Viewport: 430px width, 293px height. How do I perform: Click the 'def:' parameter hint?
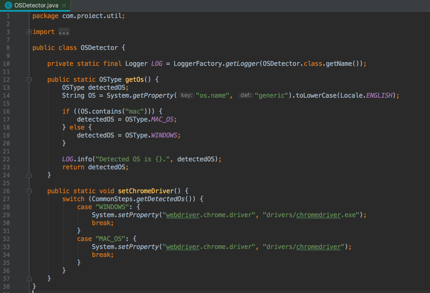tap(246, 95)
